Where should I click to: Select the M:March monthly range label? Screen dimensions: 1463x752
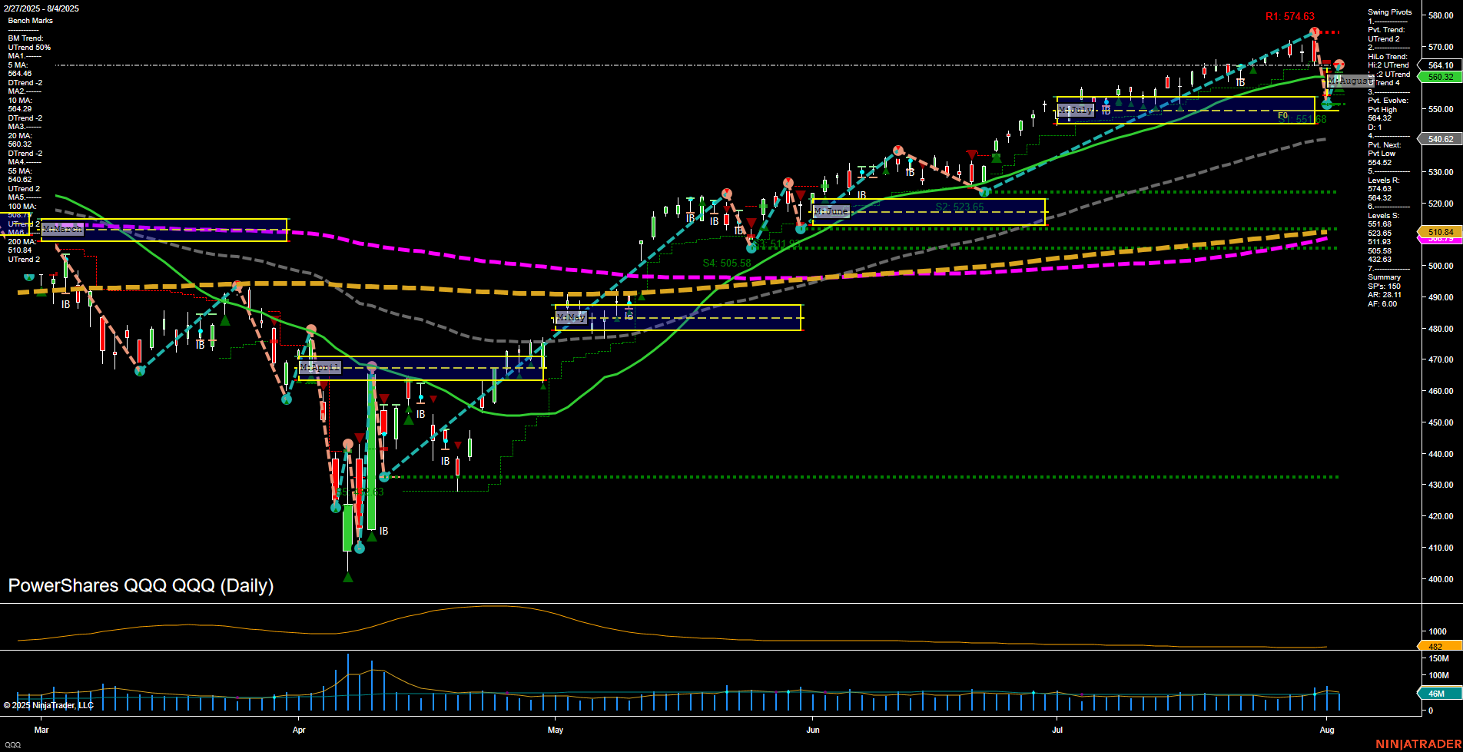click(62, 229)
